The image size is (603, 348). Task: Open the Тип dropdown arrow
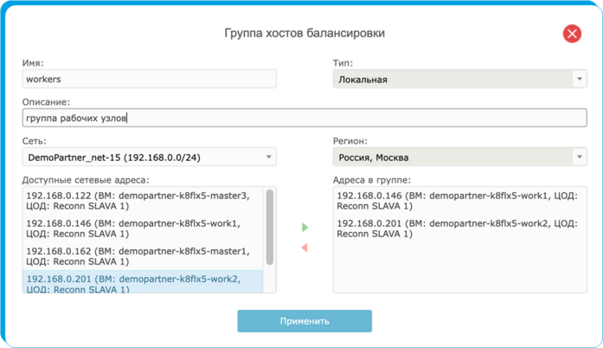579,79
